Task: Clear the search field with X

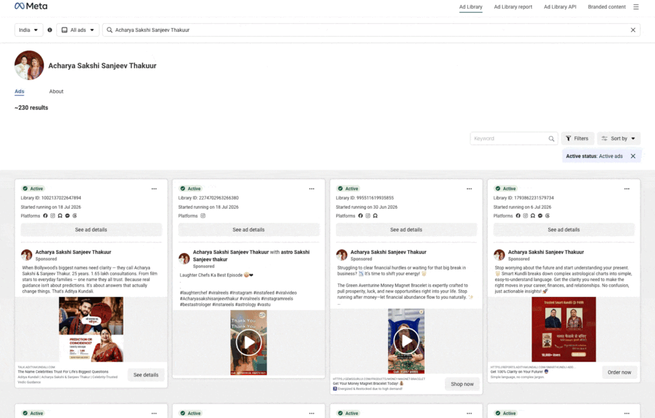Action: (x=633, y=30)
